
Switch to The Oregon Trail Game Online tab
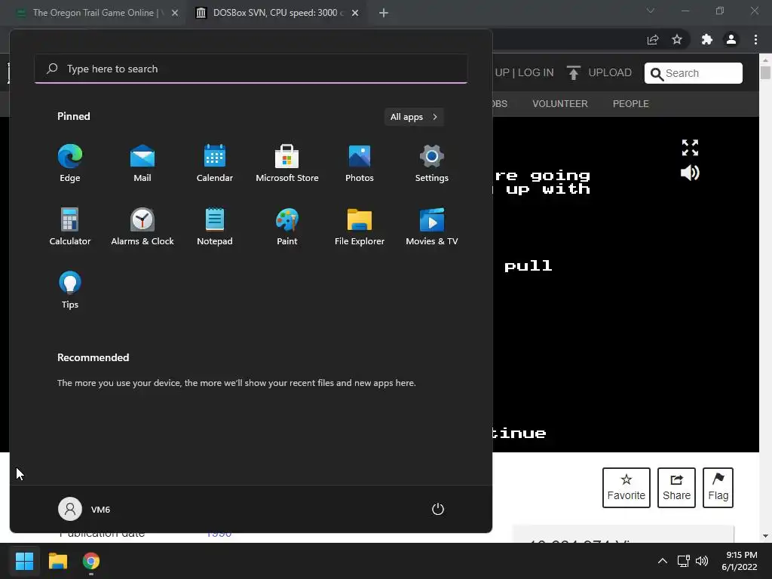pyautogui.click(x=96, y=13)
